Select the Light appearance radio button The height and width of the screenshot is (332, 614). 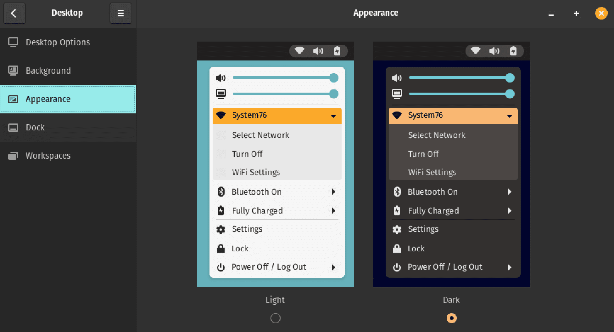coord(275,318)
